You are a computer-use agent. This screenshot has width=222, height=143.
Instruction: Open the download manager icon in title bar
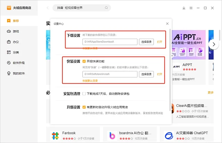(184, 8)
